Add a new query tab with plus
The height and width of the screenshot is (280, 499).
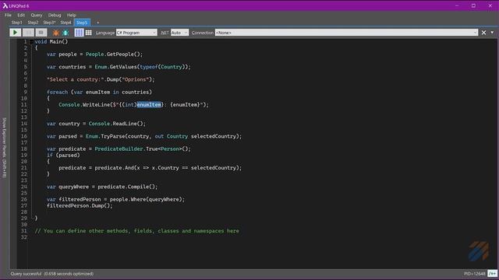tap(97, 23)
